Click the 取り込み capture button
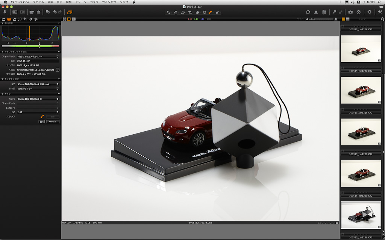The image size is (385, 240). point(53,121)
